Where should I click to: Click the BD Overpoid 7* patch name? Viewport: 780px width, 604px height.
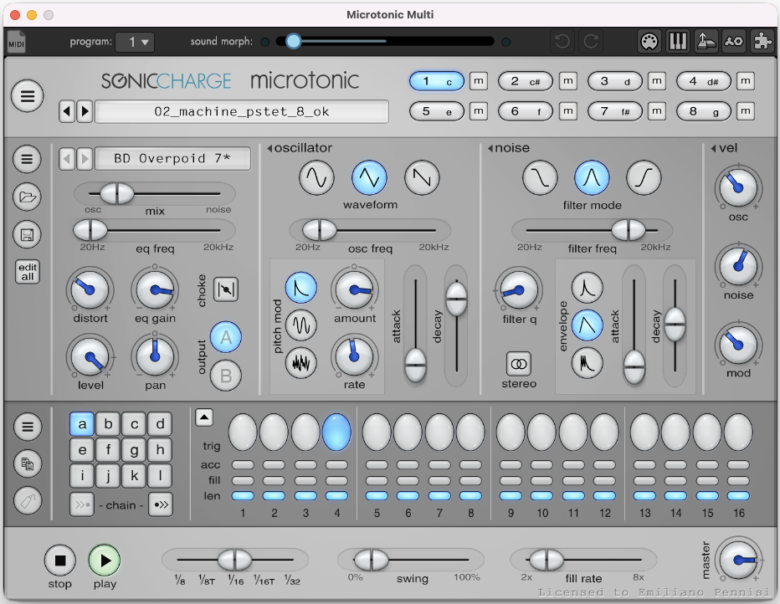tap(172, 159)
